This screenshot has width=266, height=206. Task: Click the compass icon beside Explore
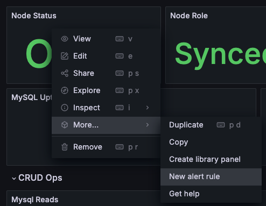point(65,90)
